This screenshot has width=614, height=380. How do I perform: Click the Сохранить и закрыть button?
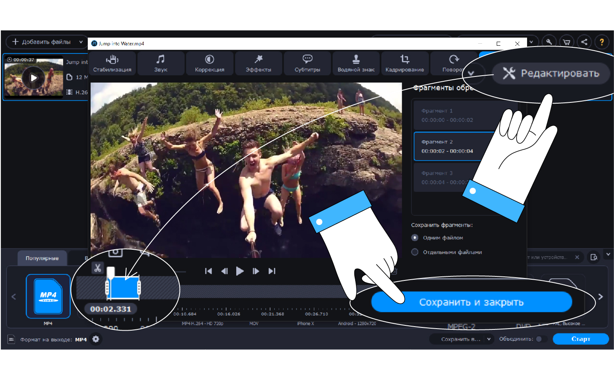click(471, 302)
